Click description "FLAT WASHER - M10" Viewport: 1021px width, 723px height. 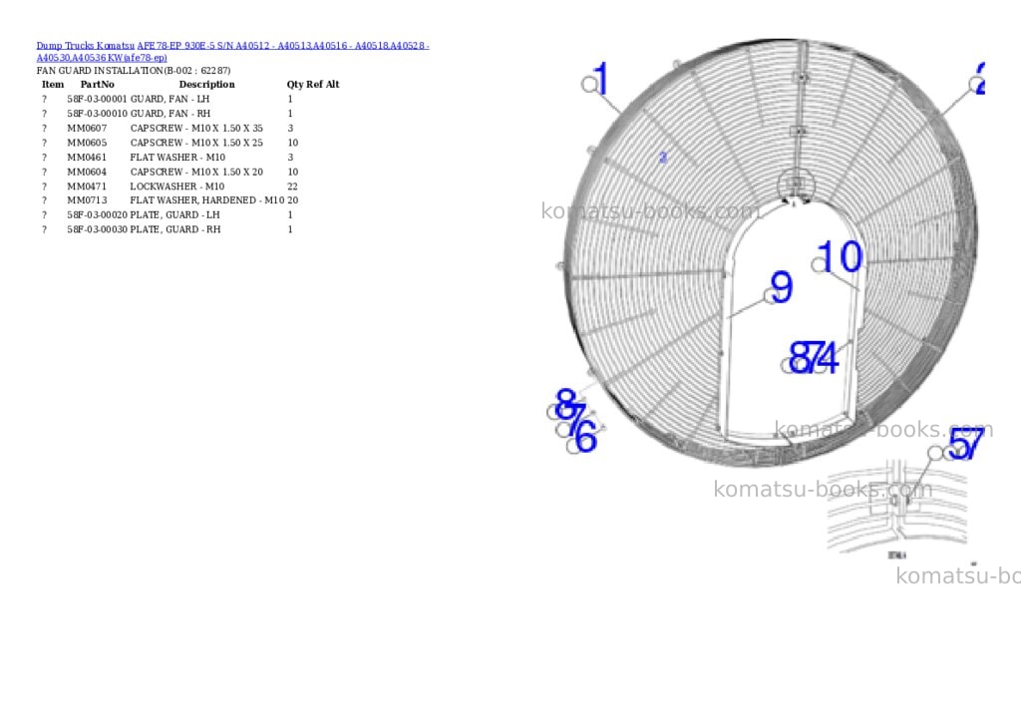pyautogui.click(x=177, y=157)
